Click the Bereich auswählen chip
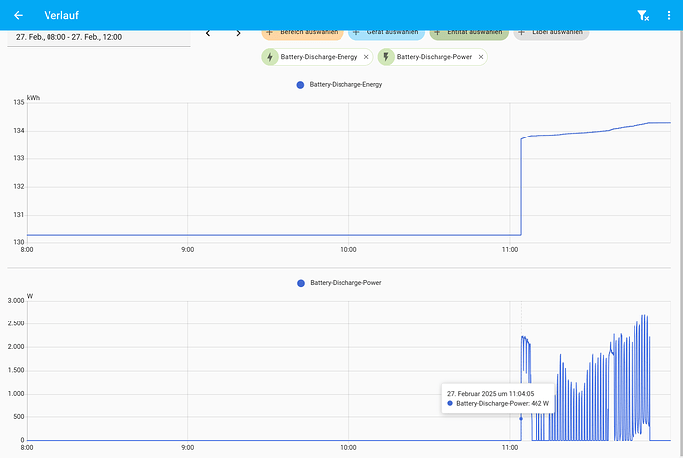 tap(303, 35)
